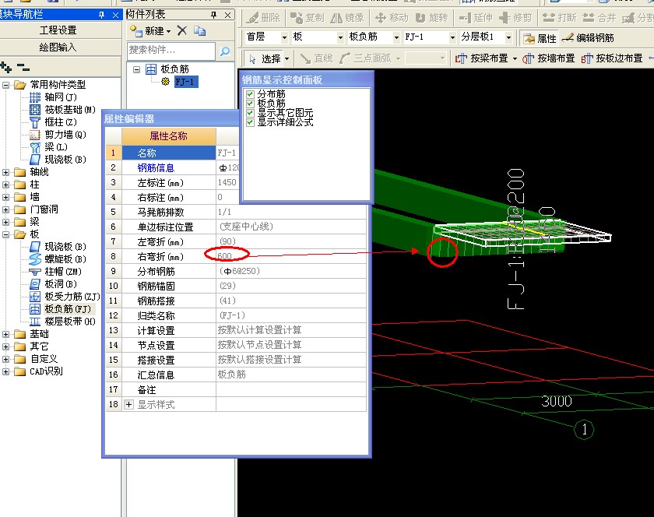Open the 绘图输入 section

point(58,47)
